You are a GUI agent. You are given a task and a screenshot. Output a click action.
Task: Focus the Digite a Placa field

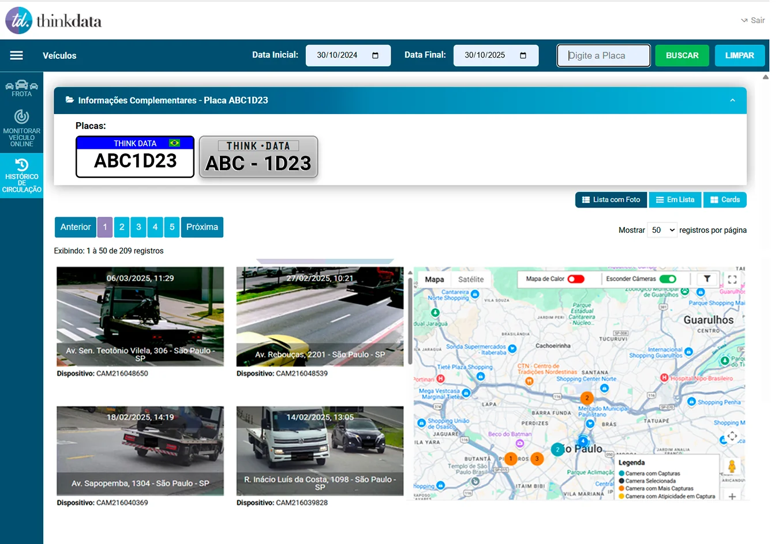click(604, 55)
